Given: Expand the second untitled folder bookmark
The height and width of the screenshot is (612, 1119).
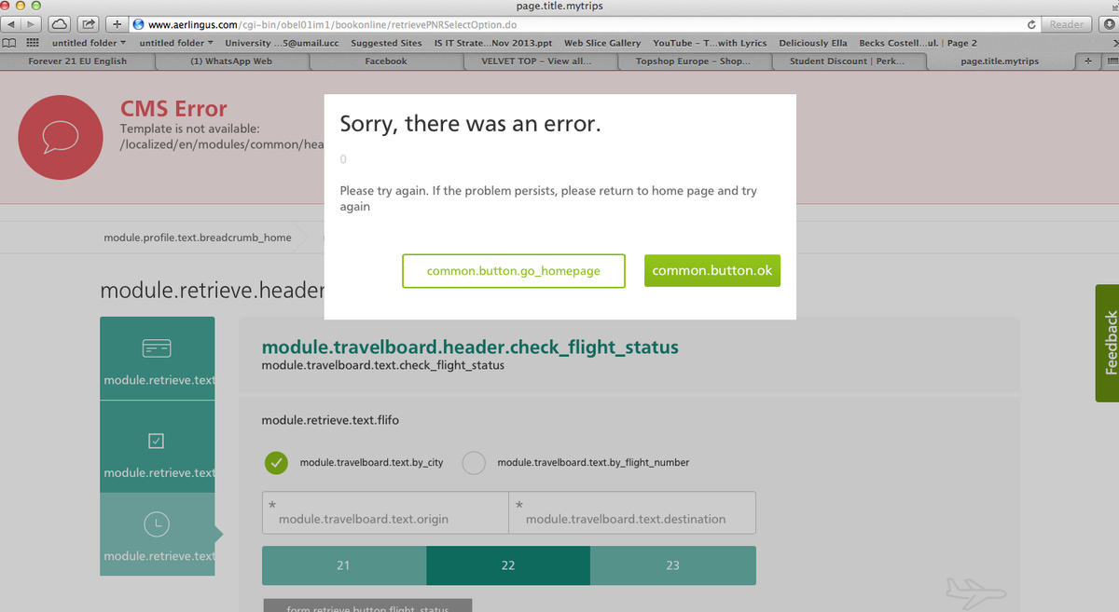Looking at the screenshot, I should click(175, 43).
